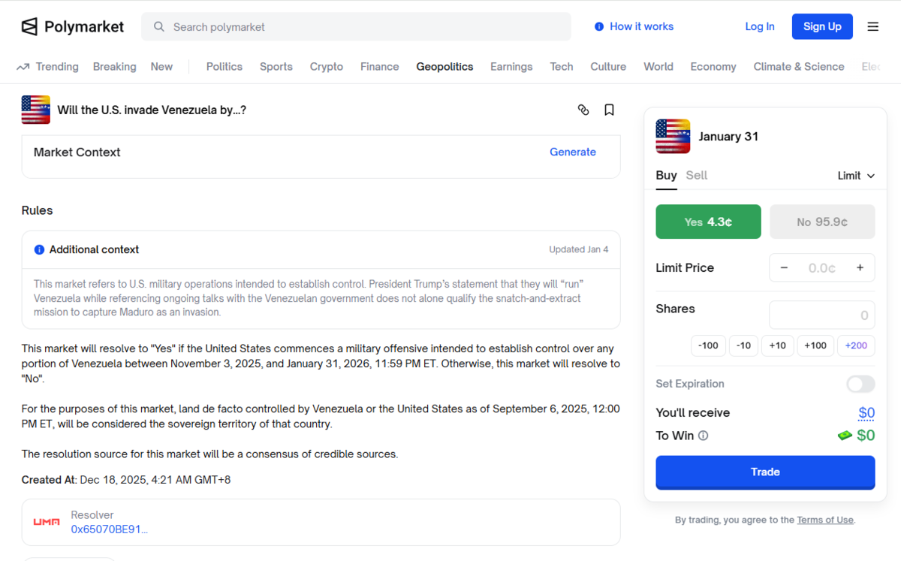
Task: Click the To Win info icon
Action: [x=702, y=436]
